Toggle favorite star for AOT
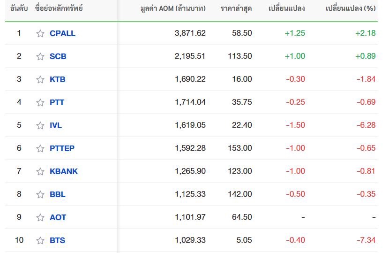The image size is (389, 253). point(40,217)
